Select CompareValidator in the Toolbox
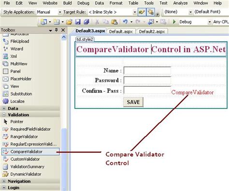229x191 pixels. pos(30,152)
